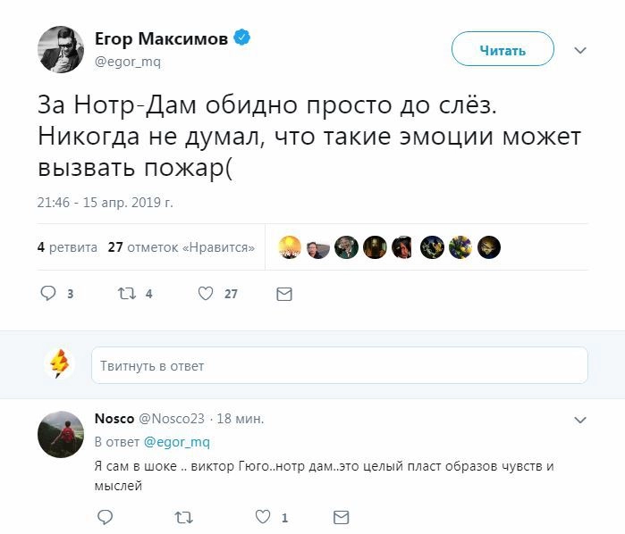
Task: Click the first liker avatar in the row
Action: [x=289, y=247]
